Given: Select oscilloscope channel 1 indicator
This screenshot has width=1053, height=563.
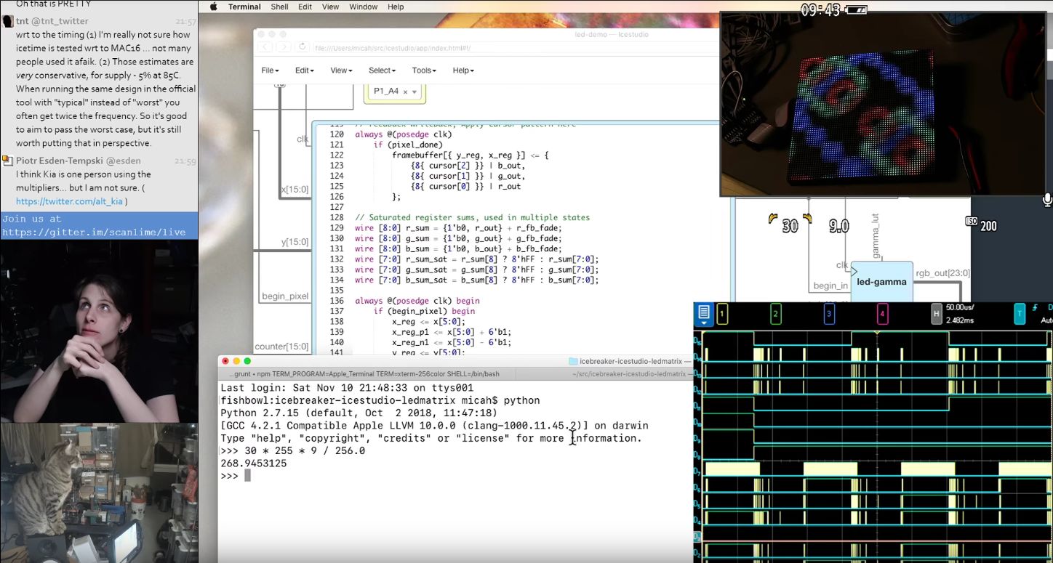Looking at the screenshot, I should pyautogui.click(x=722, y=314).
